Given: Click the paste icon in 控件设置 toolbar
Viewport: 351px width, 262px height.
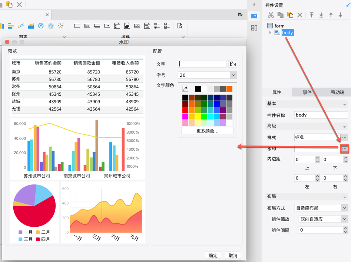Looking at the screenshot, I should coord(290,15).
